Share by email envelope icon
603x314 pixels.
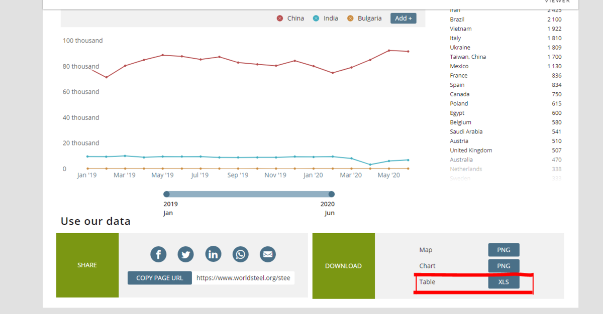pos(268,254)
